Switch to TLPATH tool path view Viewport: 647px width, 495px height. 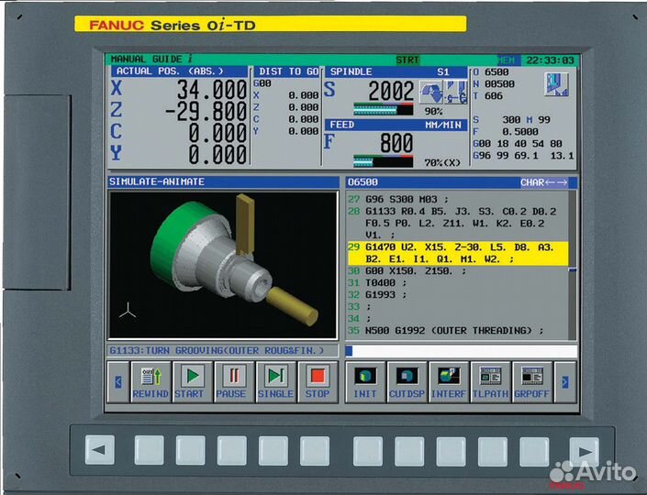point(490,381)
